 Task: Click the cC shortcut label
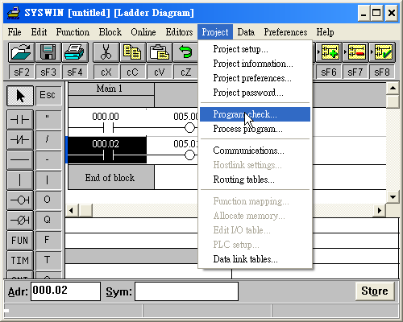[132, 72]
